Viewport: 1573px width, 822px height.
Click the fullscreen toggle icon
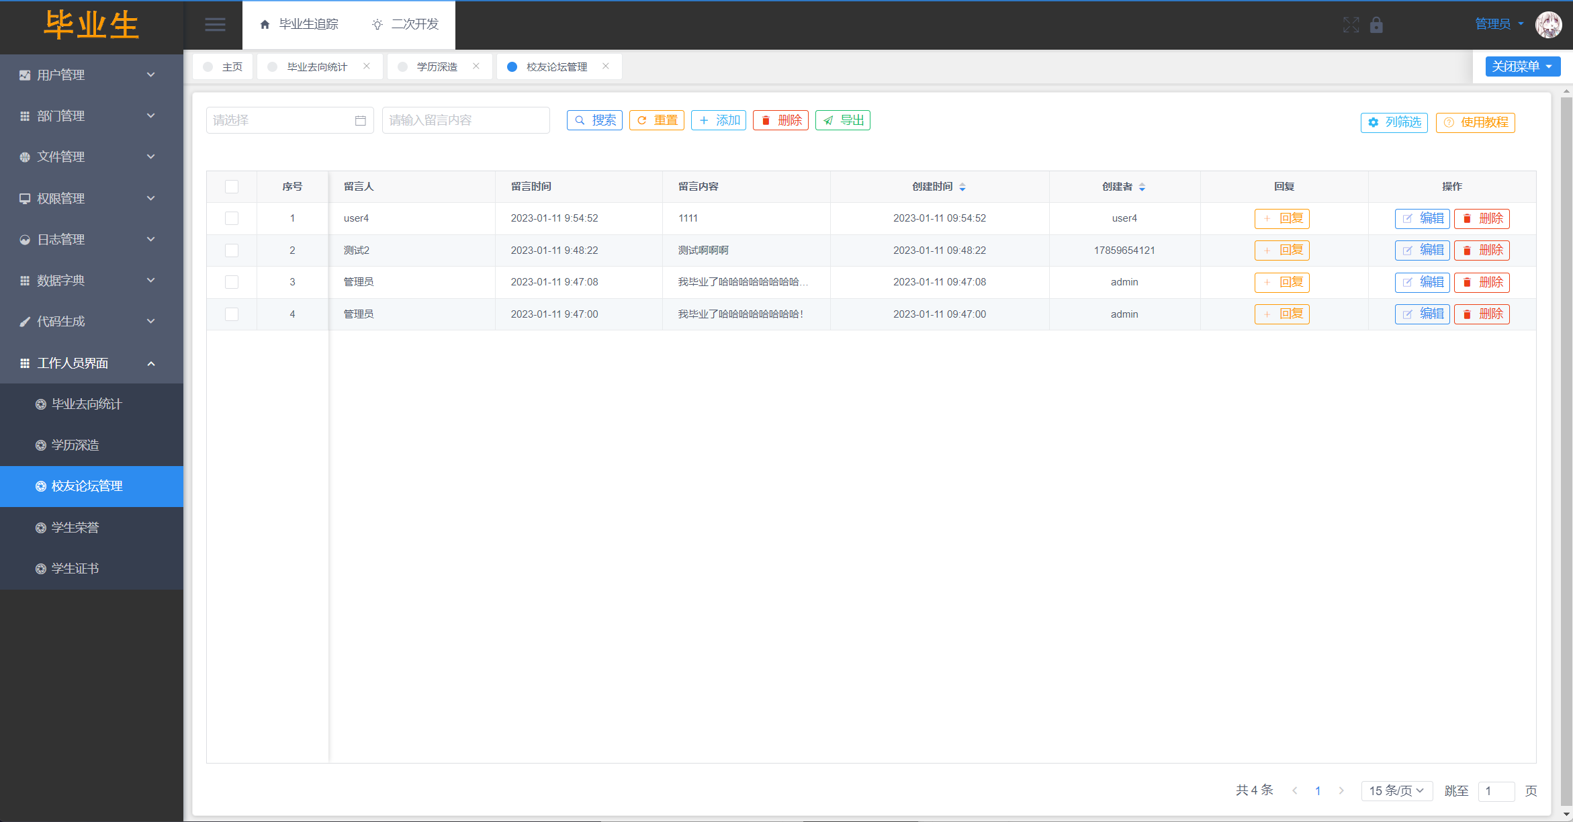point(1351,25)
